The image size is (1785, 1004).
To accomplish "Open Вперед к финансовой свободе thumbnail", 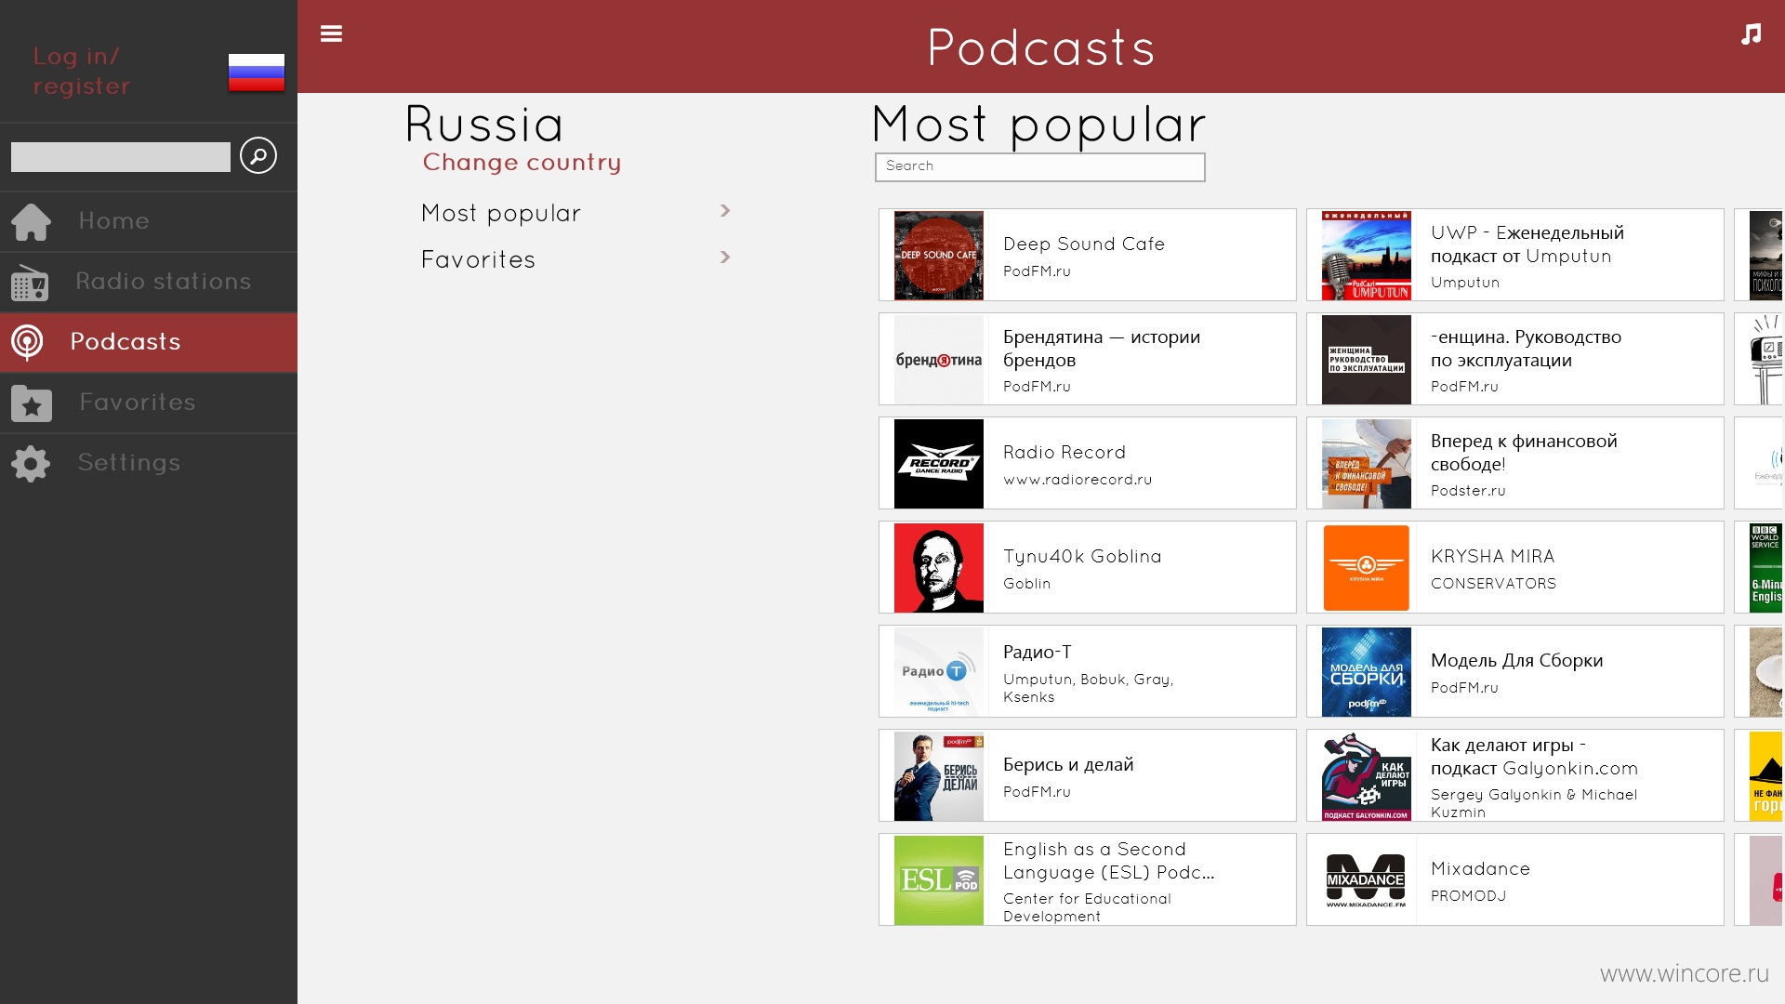I will pyautogui.click(x=1366, y=463).
